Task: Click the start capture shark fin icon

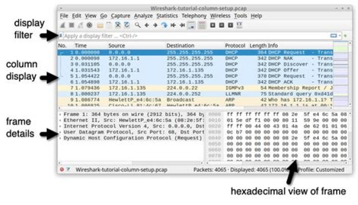Action: (62, 24)
